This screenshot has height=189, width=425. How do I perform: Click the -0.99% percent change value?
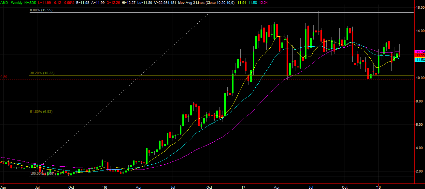pyautogui.click(x=68, y=3)
